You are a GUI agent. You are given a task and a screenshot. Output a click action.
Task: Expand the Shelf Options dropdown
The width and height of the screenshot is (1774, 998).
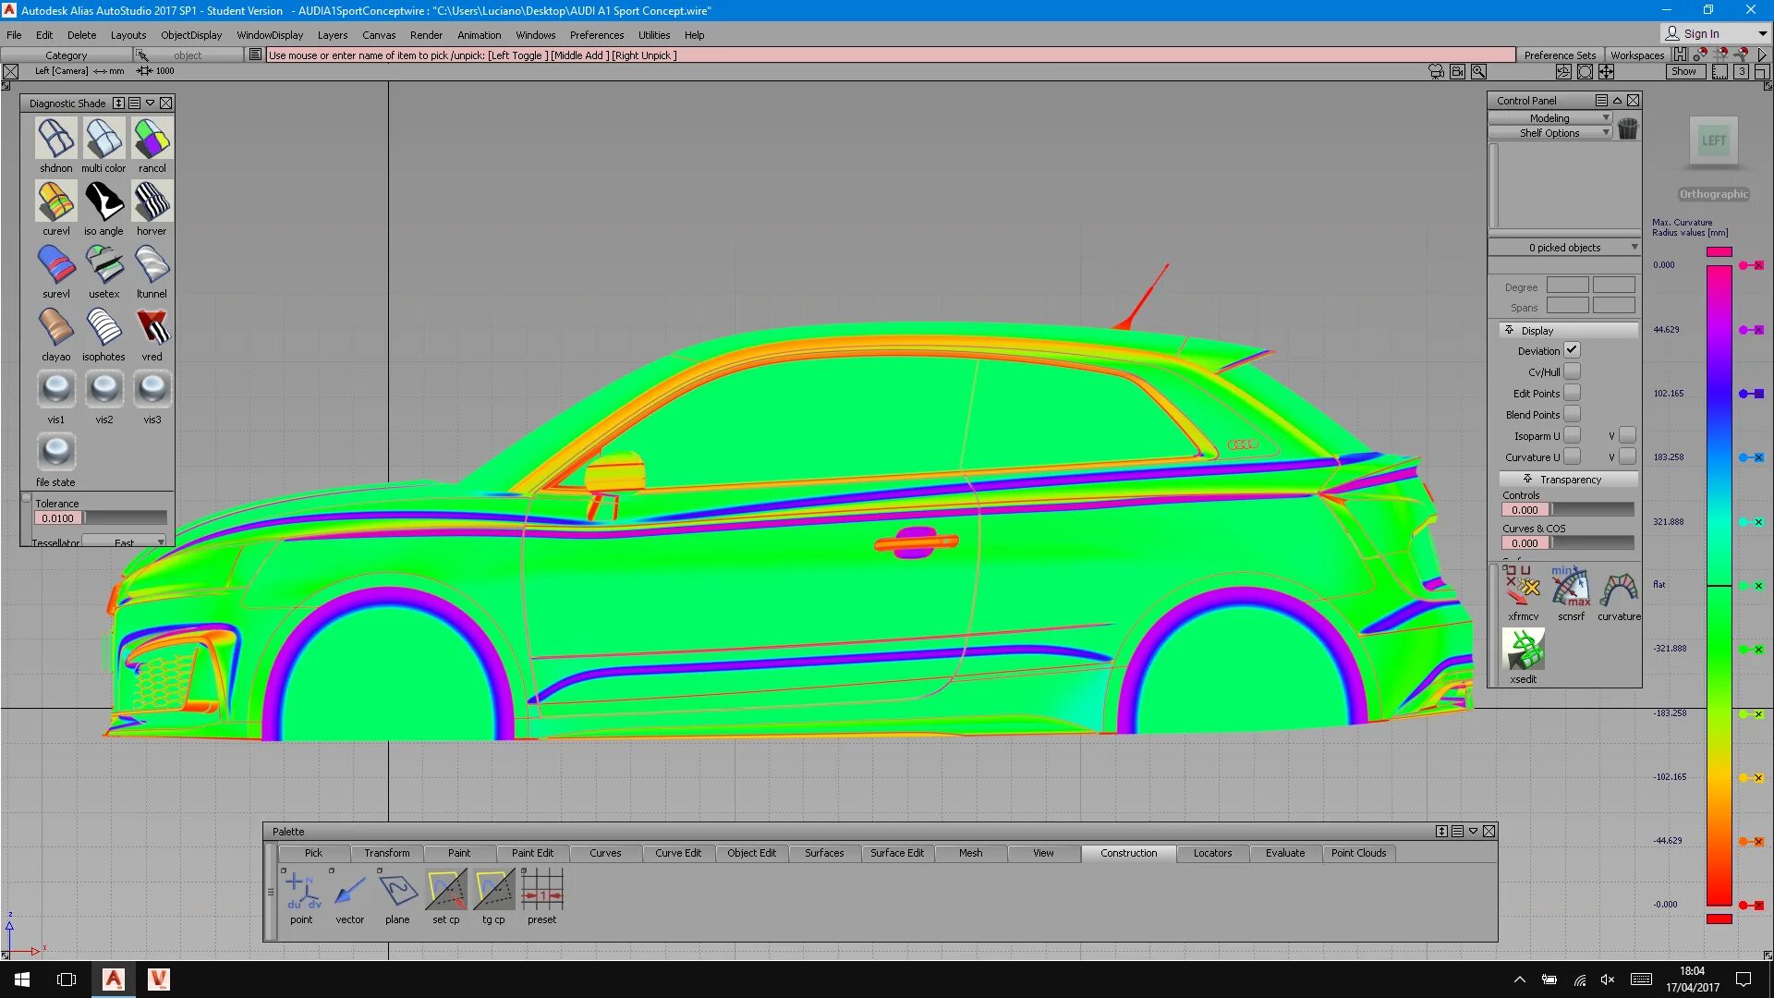(1550, 132)
